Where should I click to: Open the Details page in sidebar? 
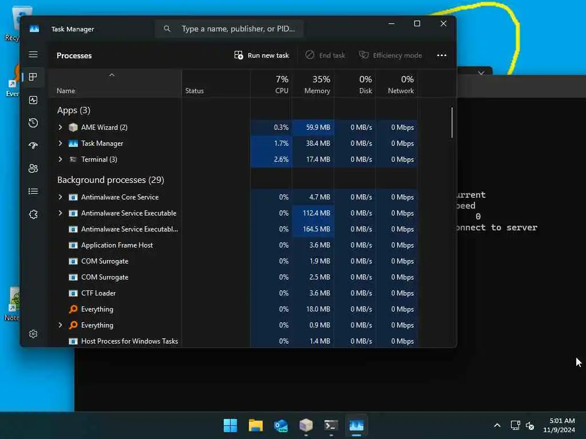[x=33, y=191]
